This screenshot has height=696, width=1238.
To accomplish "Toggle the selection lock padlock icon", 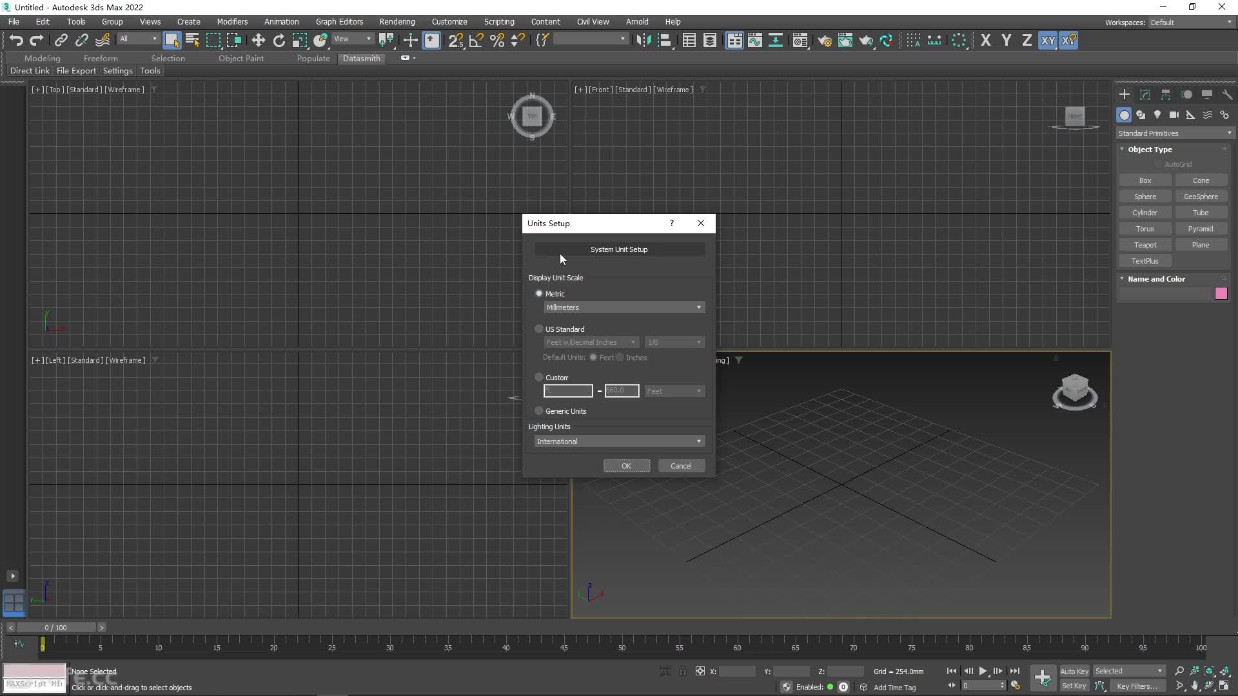I will click(x=683, y=671).
